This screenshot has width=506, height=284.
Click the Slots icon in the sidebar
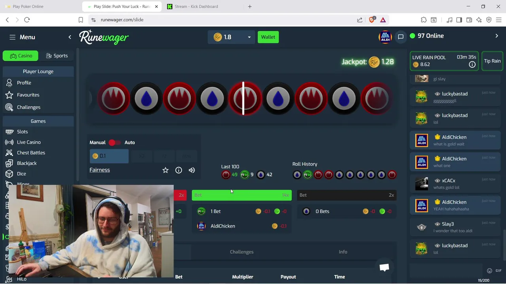pos(9,132)
